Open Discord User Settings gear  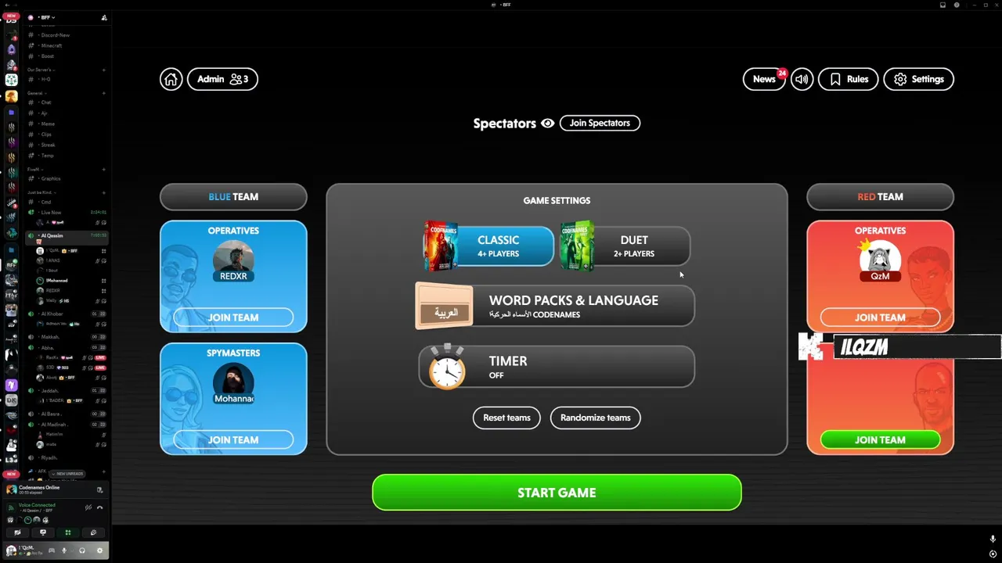pos(99,550)
